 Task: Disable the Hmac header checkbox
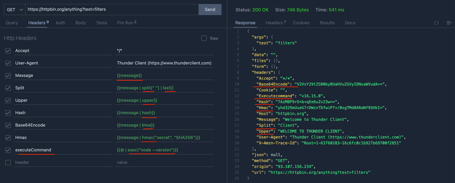coord(8,137)
